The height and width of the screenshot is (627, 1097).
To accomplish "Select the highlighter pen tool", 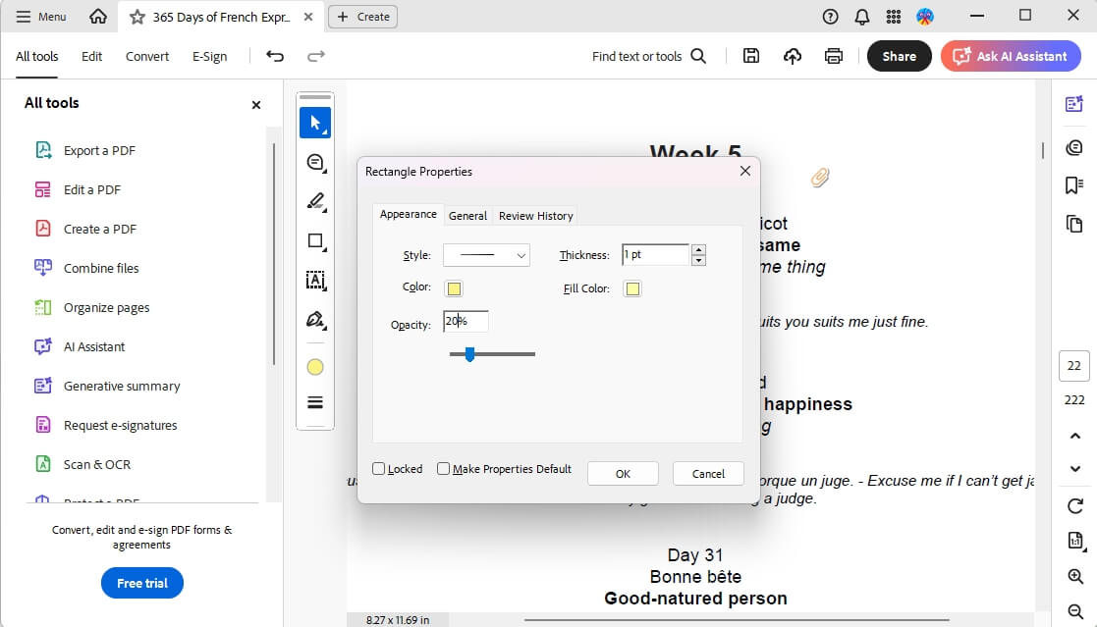I will pos(315,201).
